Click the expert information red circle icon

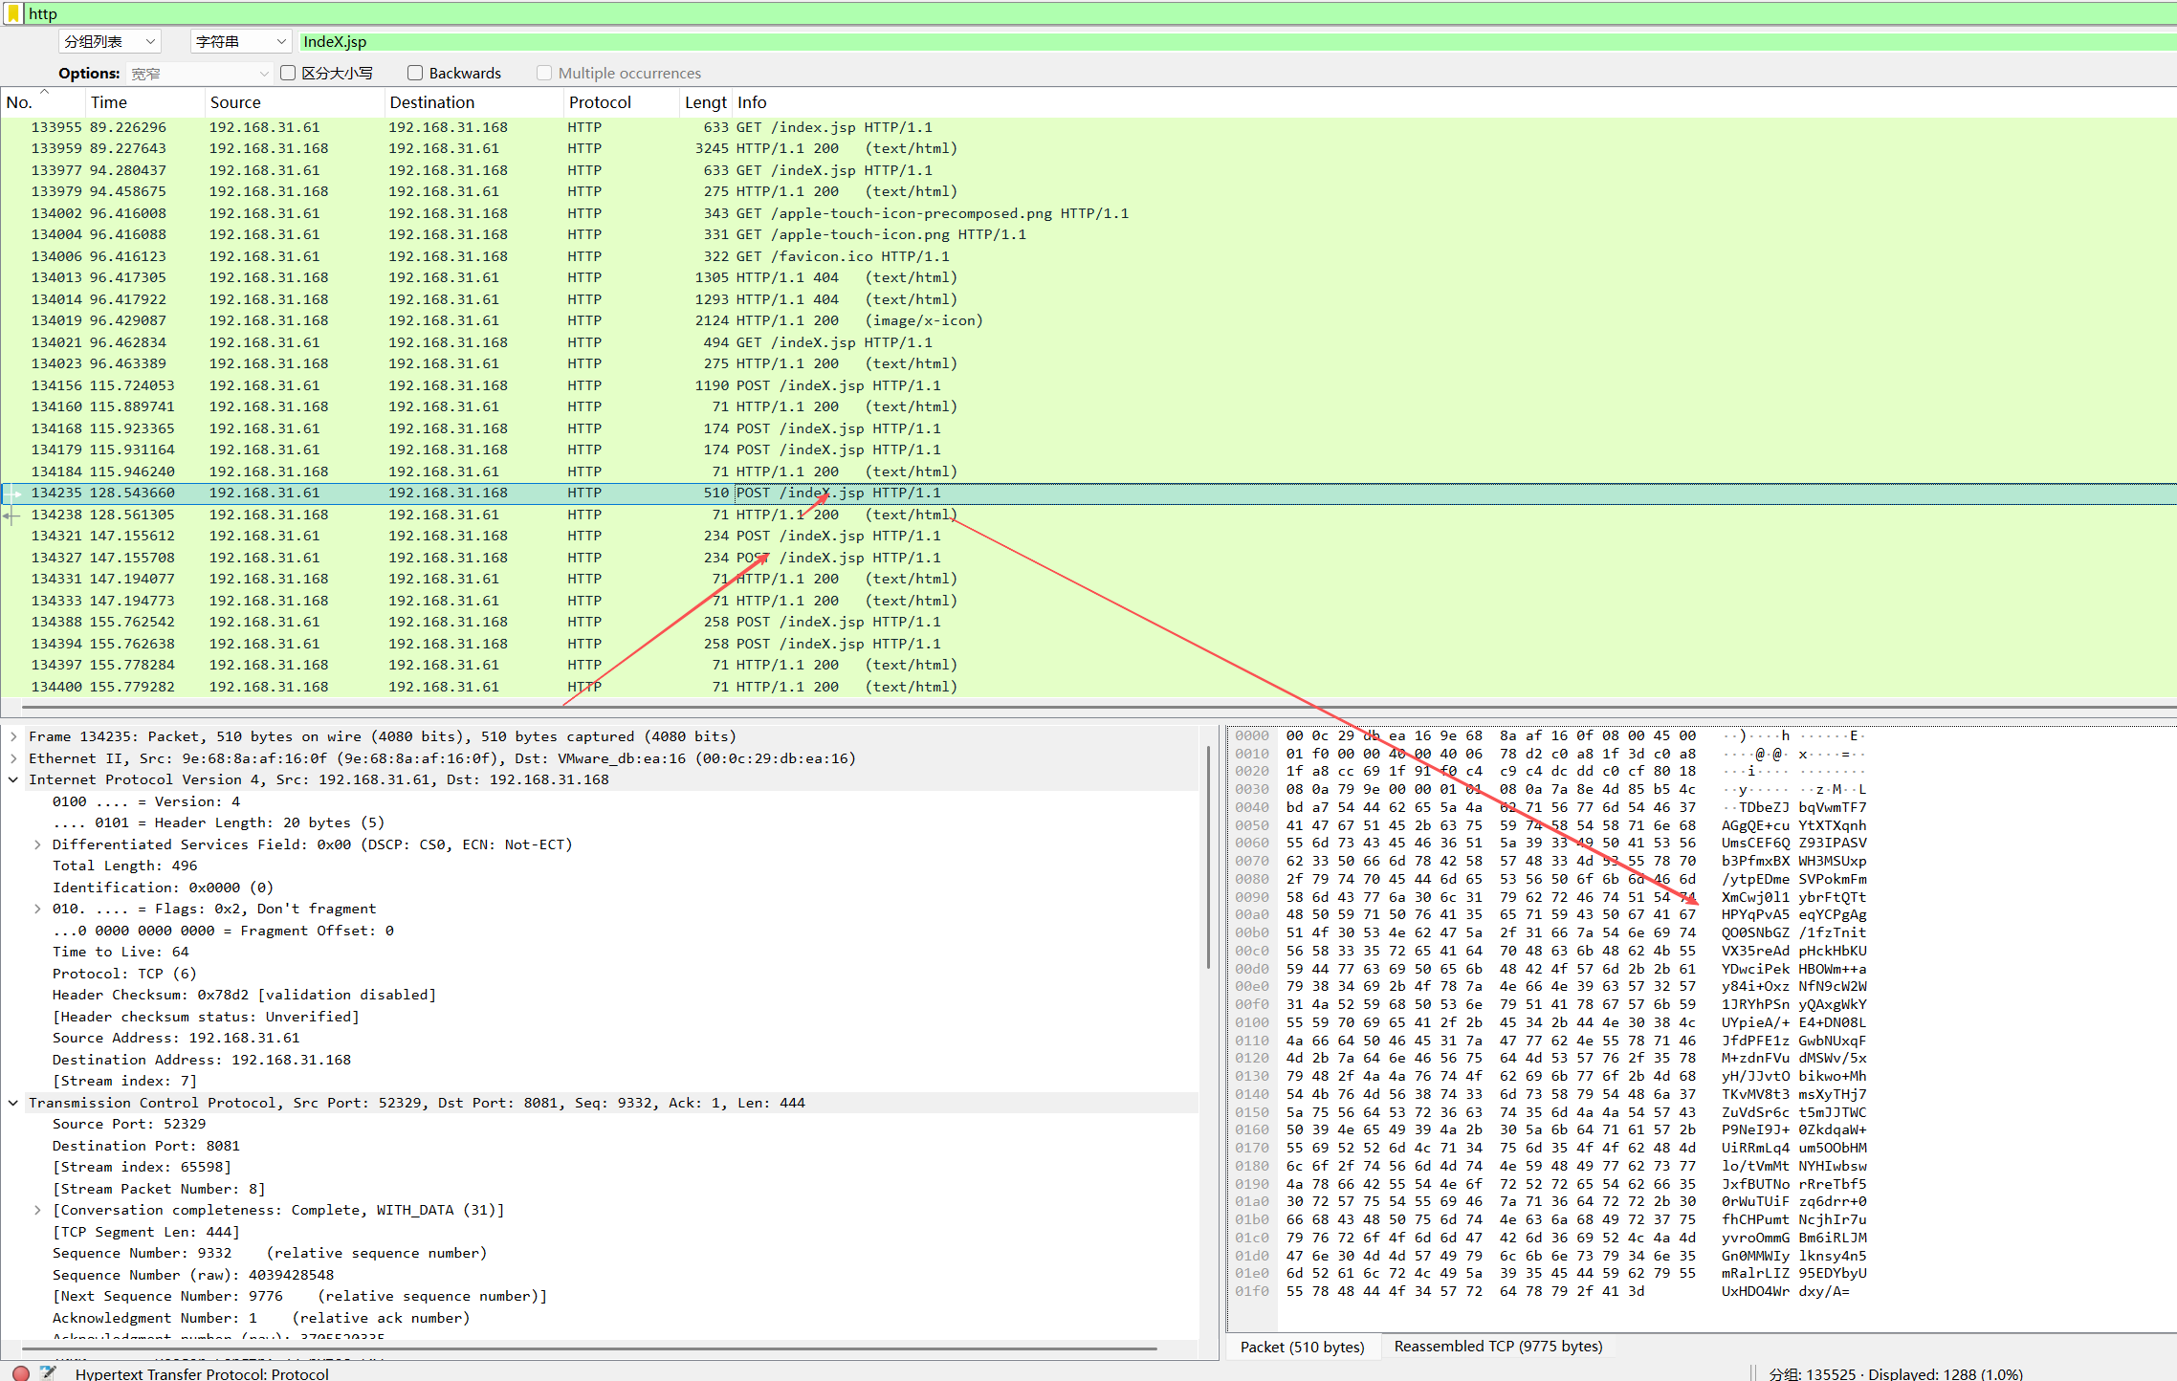[x=20, y=1372]
